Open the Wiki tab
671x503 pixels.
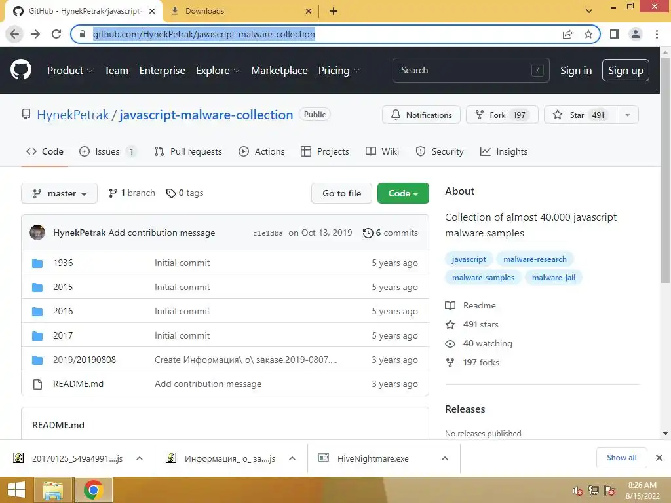[382, 151]
